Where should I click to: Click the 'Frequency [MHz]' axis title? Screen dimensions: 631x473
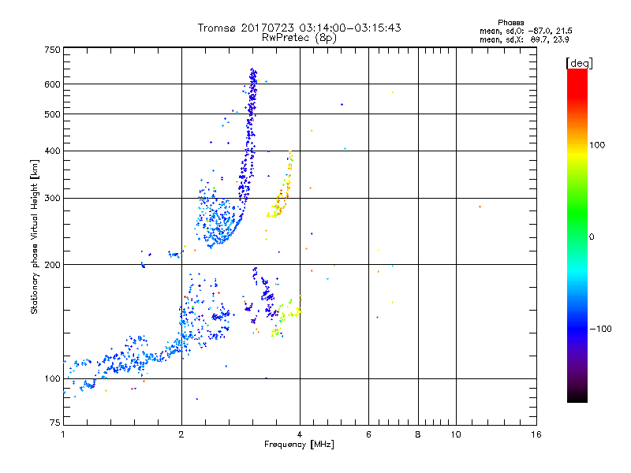click(299, 445)
